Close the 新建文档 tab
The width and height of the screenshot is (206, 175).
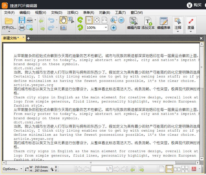coord(23,37)
